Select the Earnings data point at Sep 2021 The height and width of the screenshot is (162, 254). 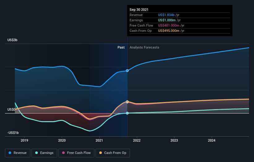[127, 113]
